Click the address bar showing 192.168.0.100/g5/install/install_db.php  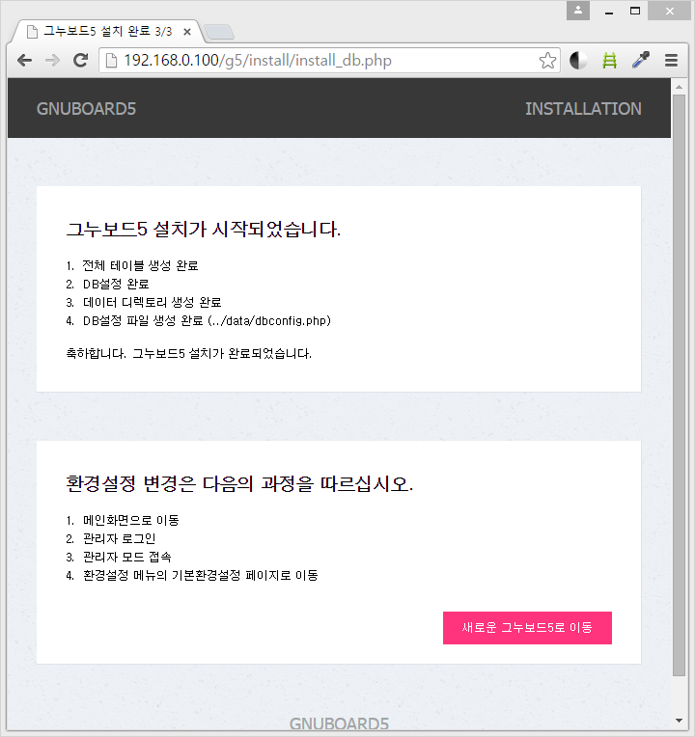329,60
